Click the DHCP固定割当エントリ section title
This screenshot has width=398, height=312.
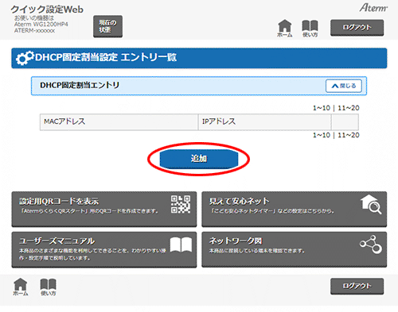tap(80, 85)
